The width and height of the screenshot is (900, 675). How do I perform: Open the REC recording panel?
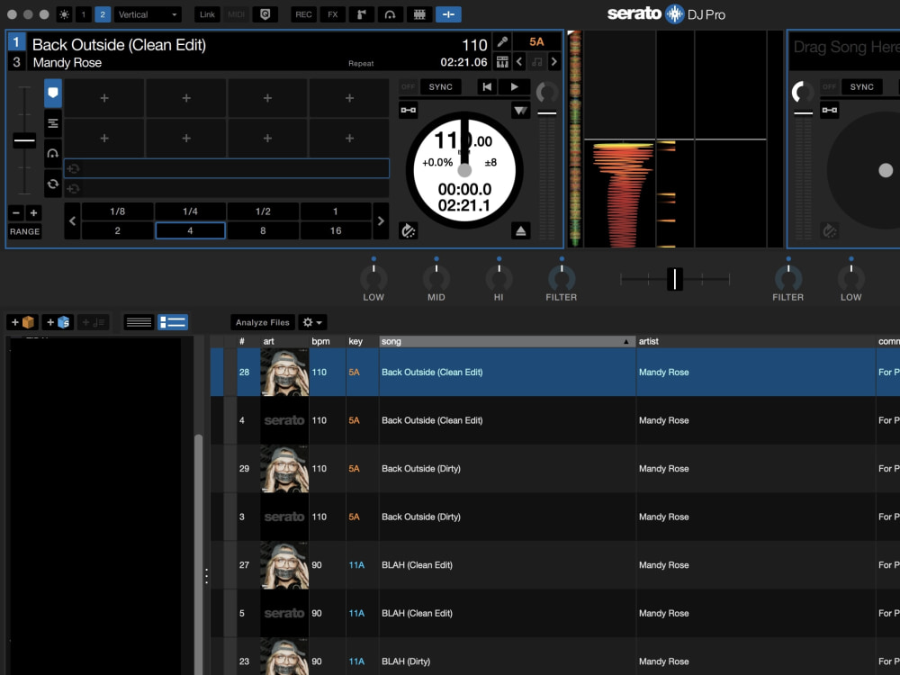pos(303,14)
